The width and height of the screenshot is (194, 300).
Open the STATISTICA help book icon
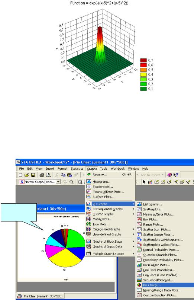tap(169, 175)
